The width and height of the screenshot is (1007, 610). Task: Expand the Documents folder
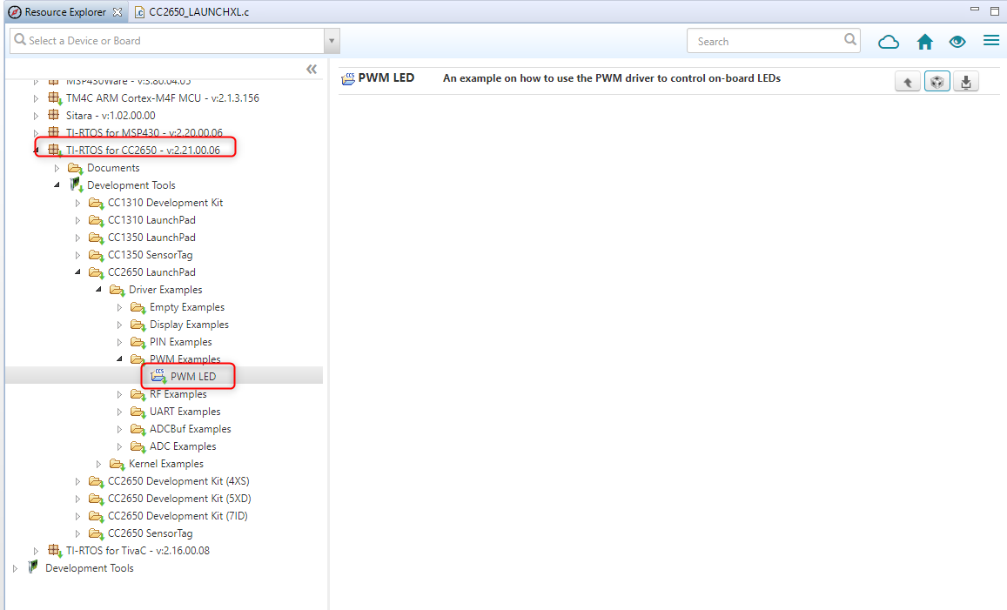pos(57,168)
